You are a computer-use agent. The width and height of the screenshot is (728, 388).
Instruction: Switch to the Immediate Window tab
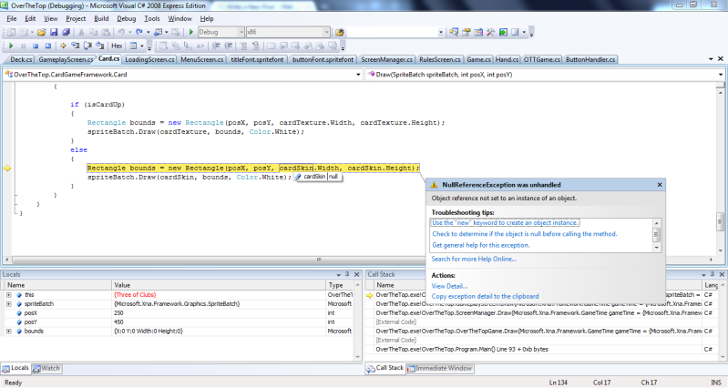[439, 369]
